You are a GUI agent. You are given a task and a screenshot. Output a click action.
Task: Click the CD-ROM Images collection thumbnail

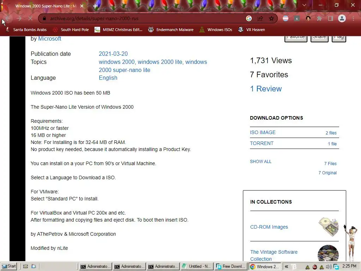point(329,227)
